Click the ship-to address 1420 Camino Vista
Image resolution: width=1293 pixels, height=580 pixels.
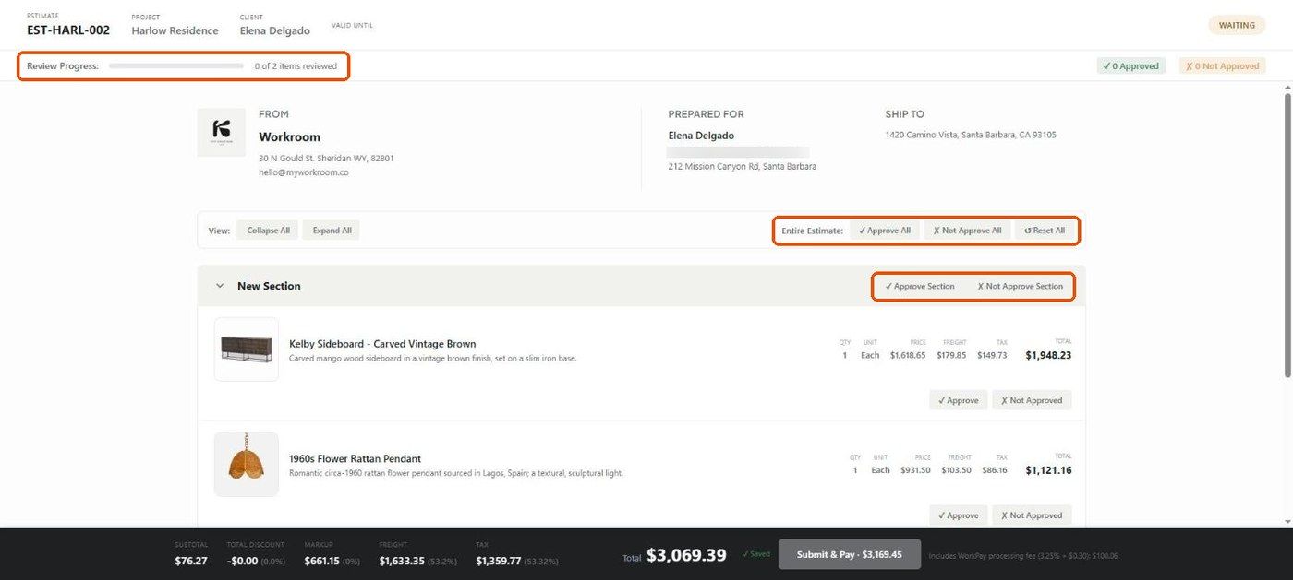coord(971,135)
